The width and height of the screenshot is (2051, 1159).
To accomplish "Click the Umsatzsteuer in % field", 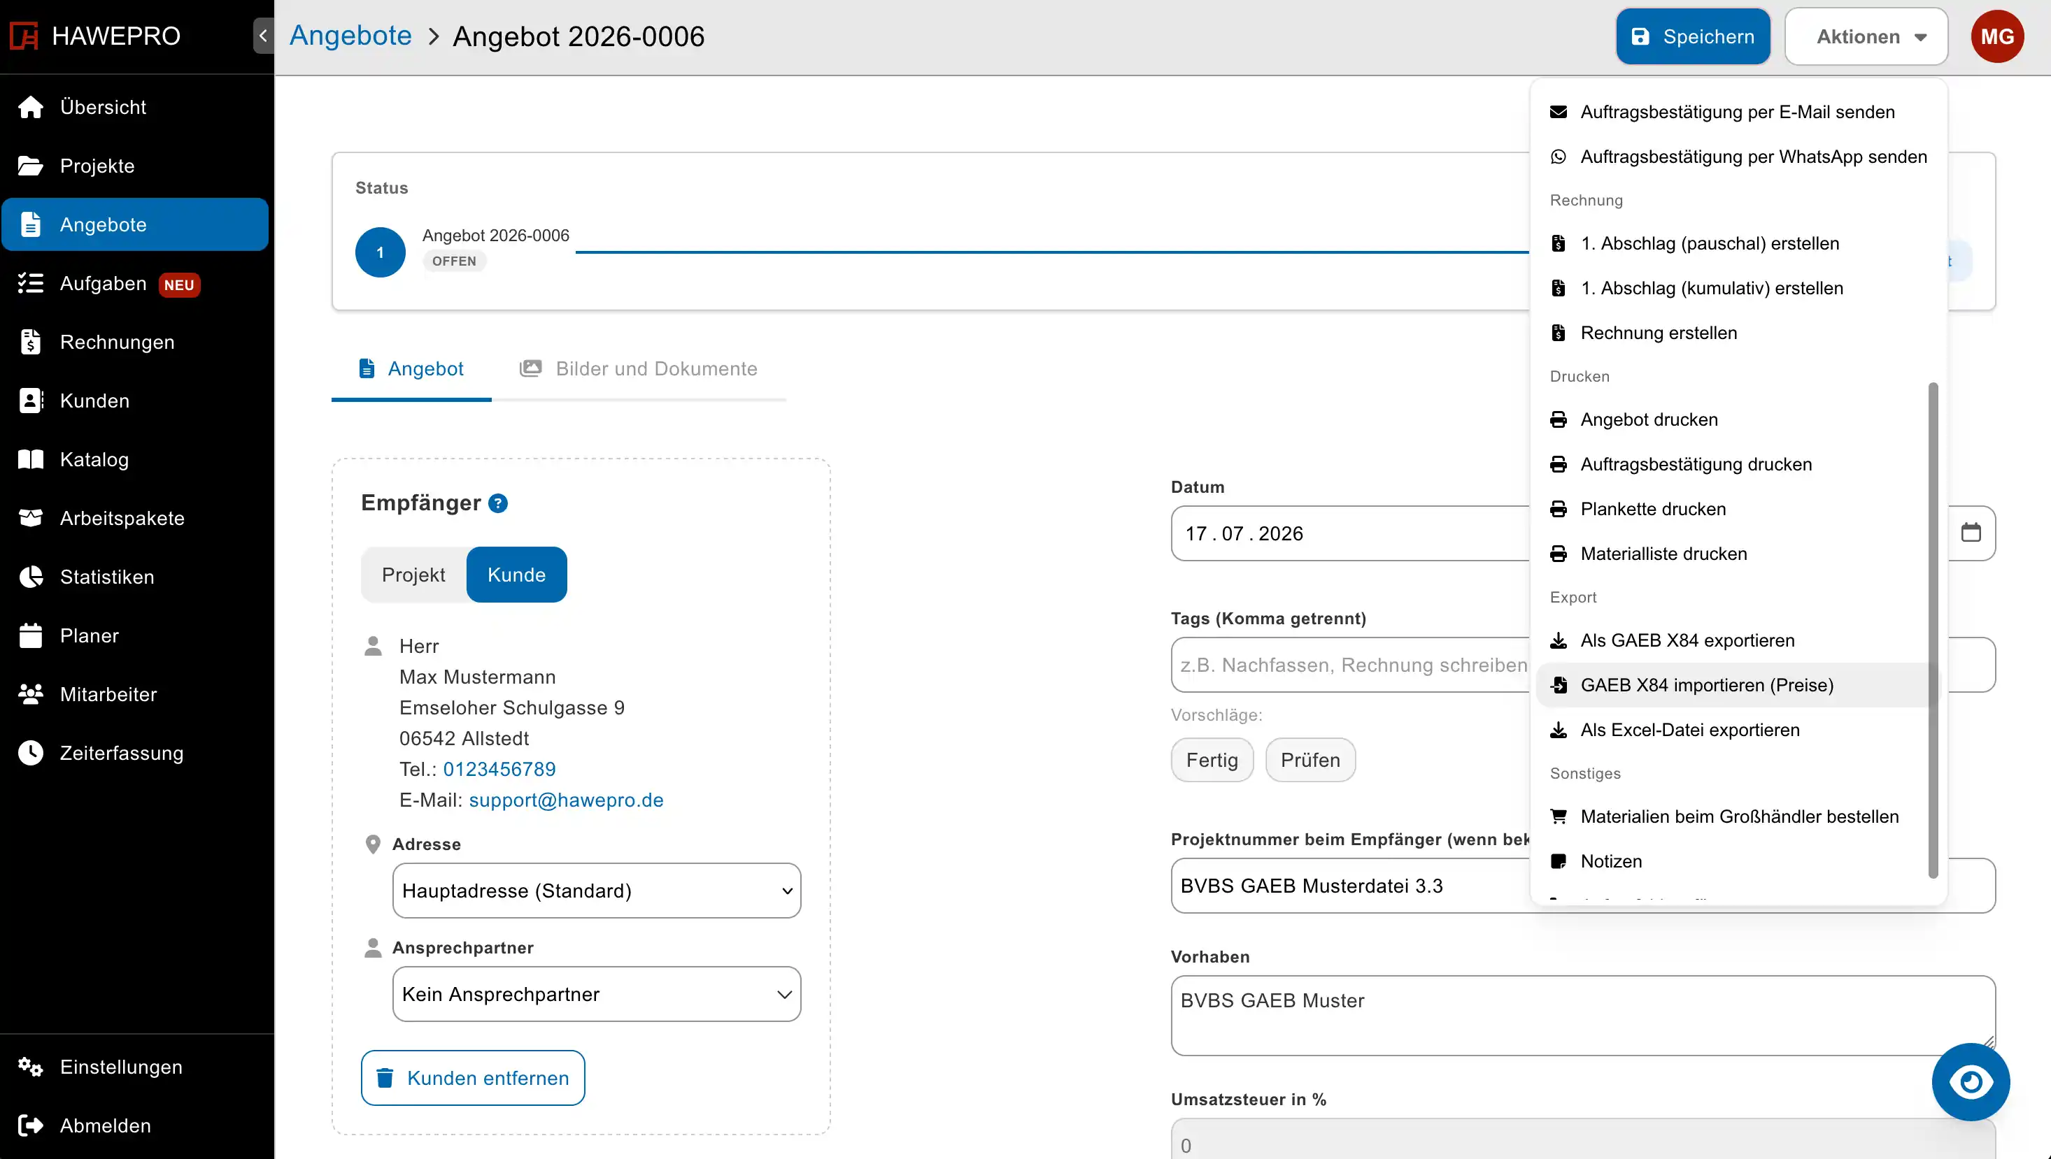I will pyautogui.click(x=1582, y=1139).
